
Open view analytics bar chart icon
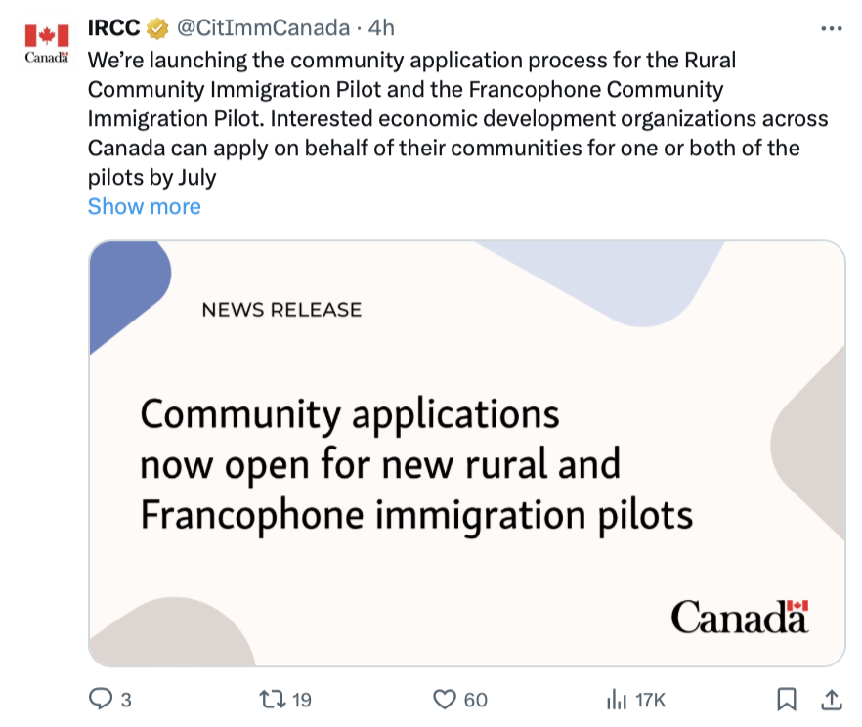pyautogui.click(x=617, y=700)
